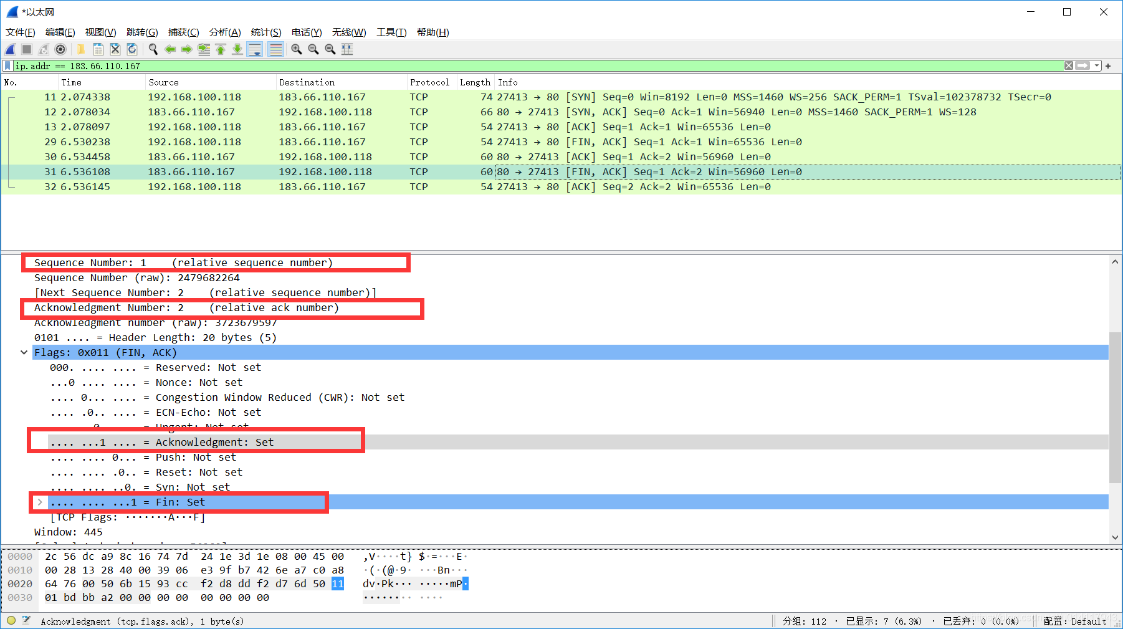Go to specified packet icon
The image size is (1123, 629).
204,49
